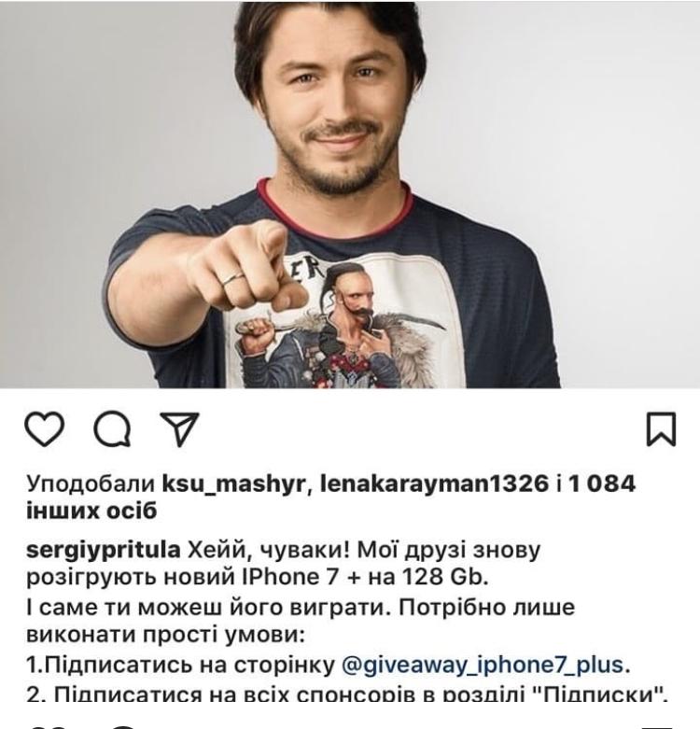Click the second condition line about спонсорів

tap(347, 694)
